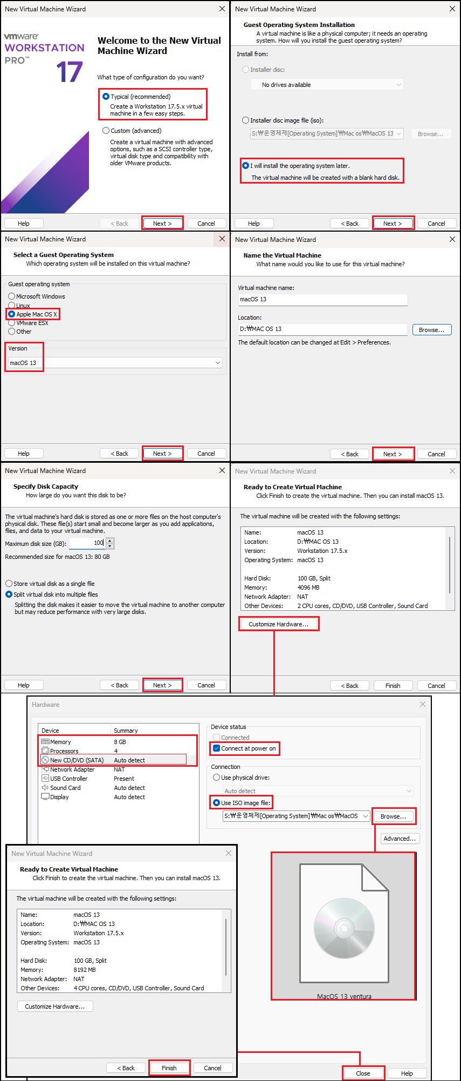Click Help on Specify Disk Capacity page

point(24,685)
